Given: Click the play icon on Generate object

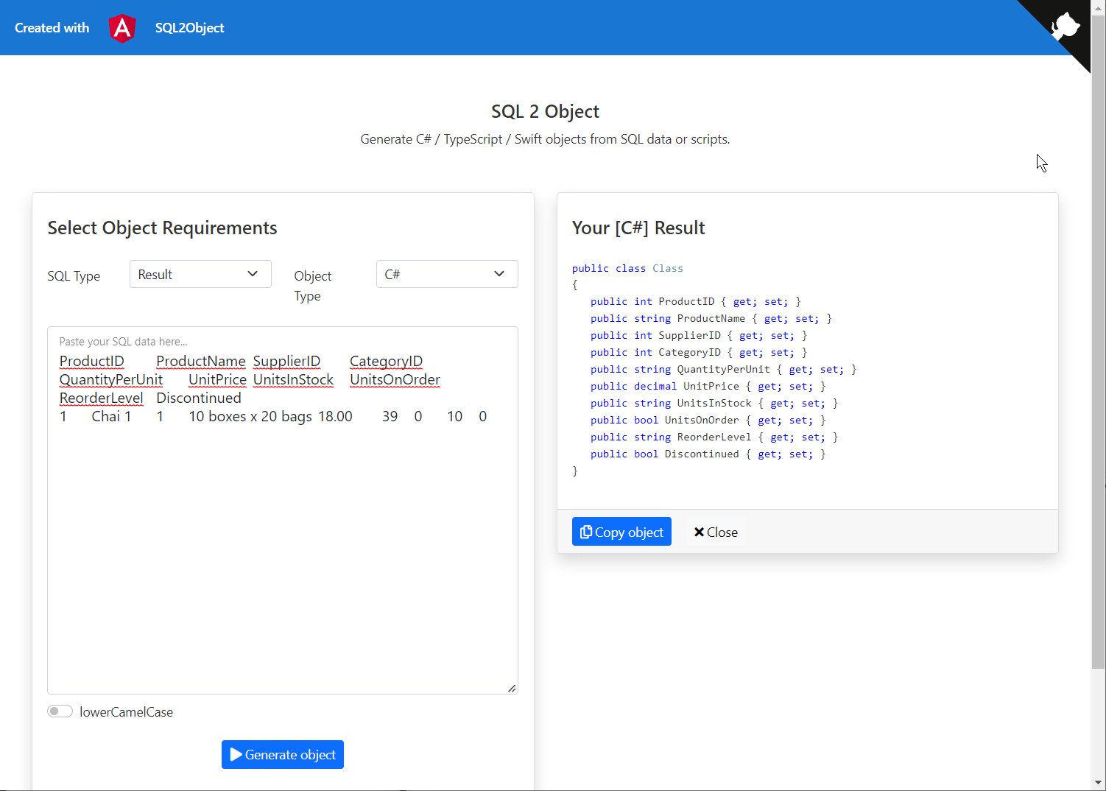Looking at the screenshot, I should coord(236,754).
